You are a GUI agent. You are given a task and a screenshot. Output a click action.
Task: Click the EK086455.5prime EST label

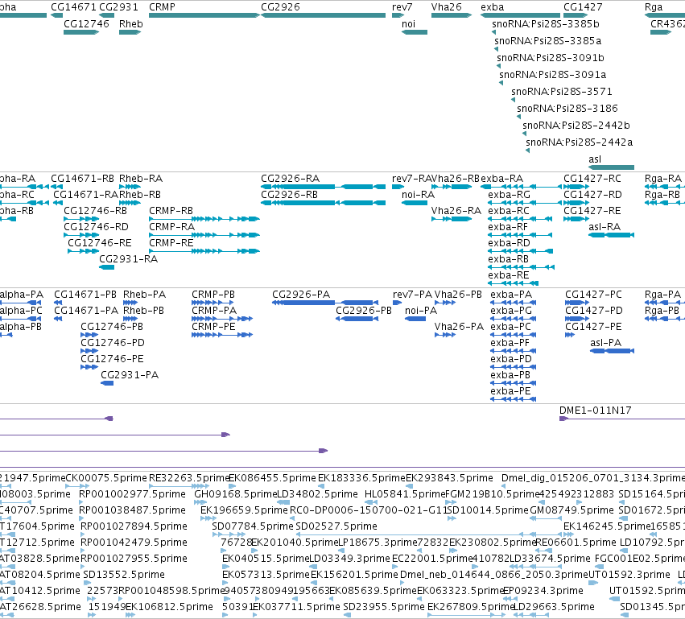point(273,478)
